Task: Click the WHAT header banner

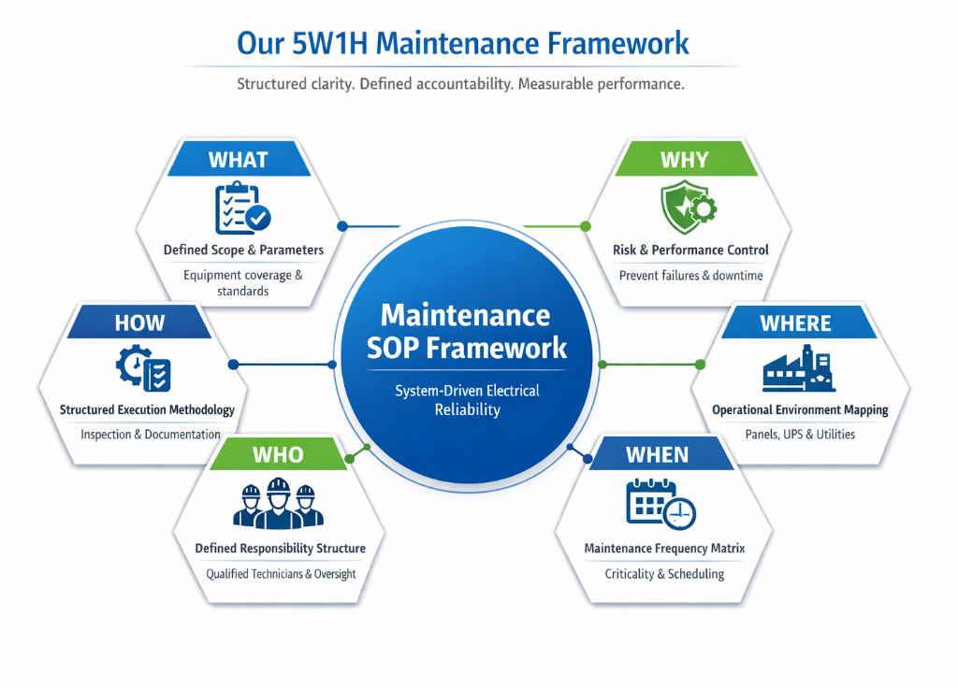Action: point(238,160)
